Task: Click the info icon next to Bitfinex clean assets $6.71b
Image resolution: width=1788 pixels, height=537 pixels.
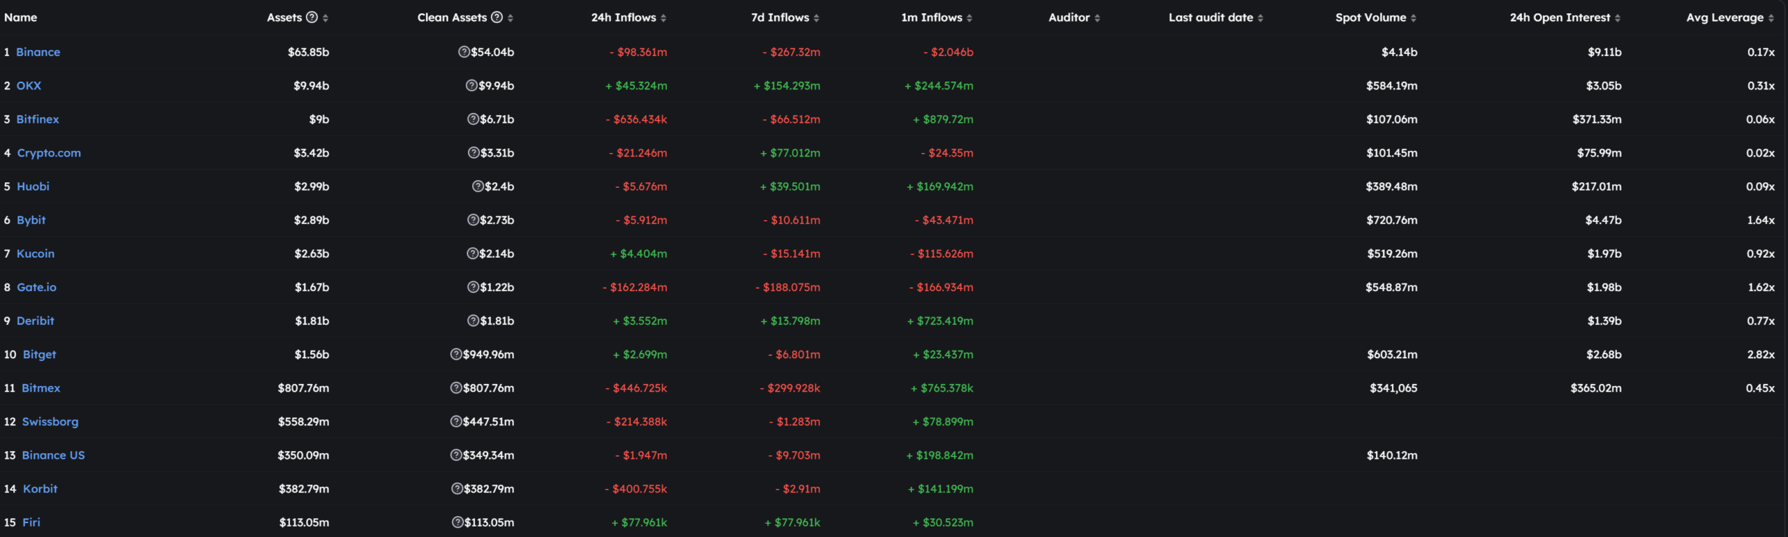Action: pos(473,119)
